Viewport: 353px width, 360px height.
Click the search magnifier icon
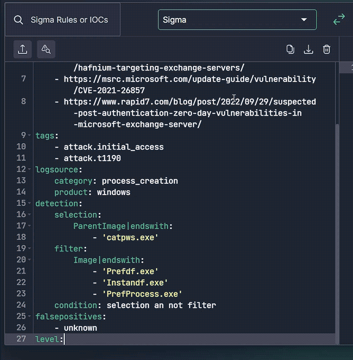[x=18, y=20]
